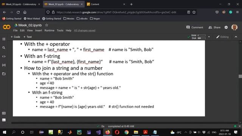
Task: Open the File menu
Action: (x=16, y=31)
